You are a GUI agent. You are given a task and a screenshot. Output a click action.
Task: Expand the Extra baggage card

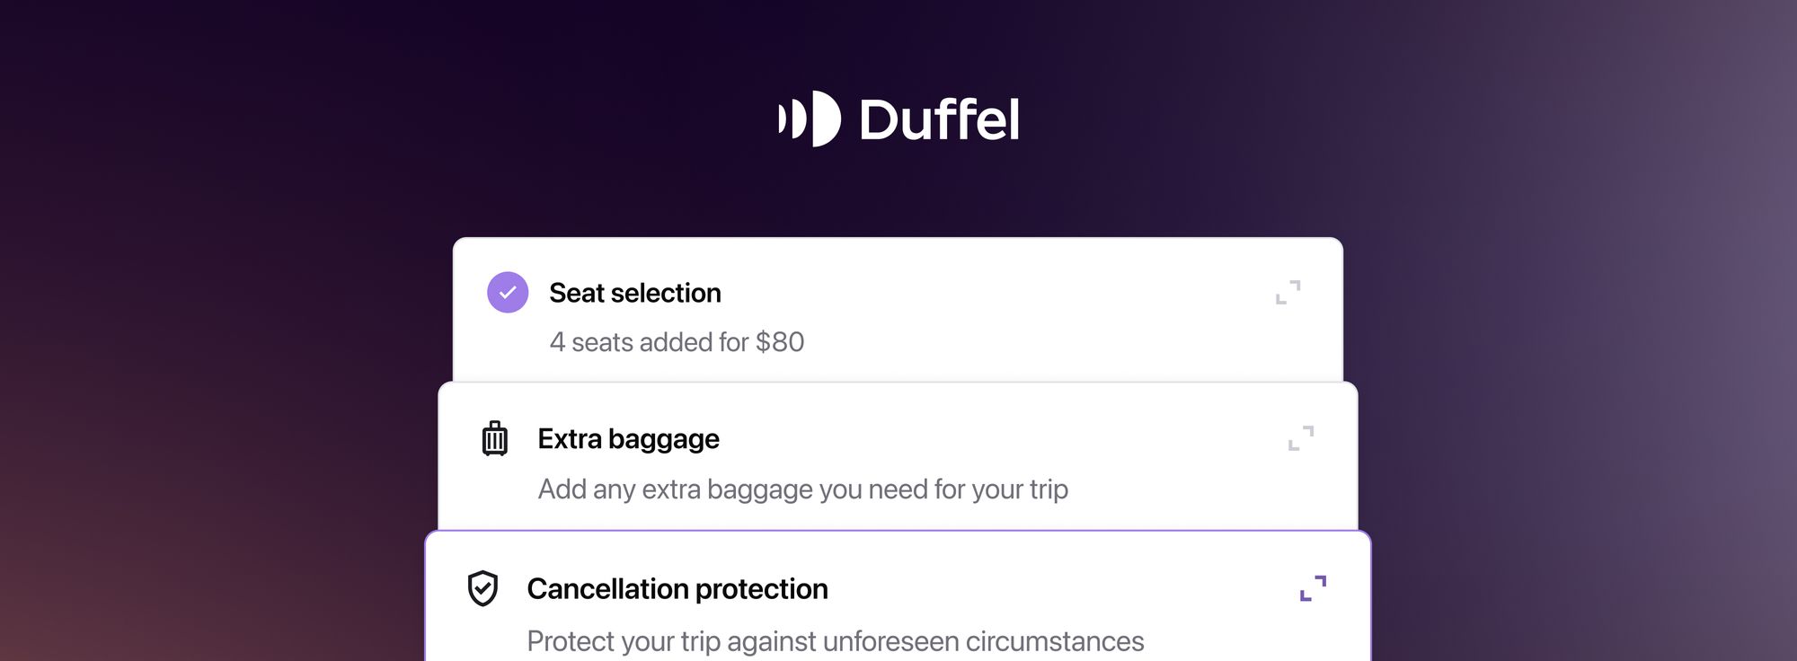coord(1300,438)
